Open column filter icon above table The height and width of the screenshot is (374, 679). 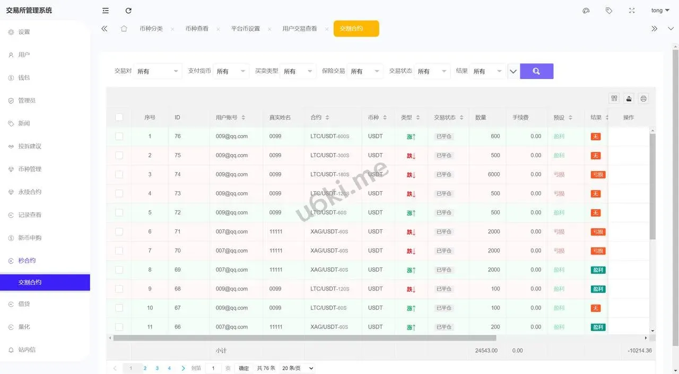[x=614, y=99]
